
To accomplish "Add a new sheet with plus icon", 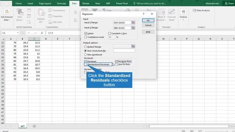I will pyautogui.click(x=34, y=126).
